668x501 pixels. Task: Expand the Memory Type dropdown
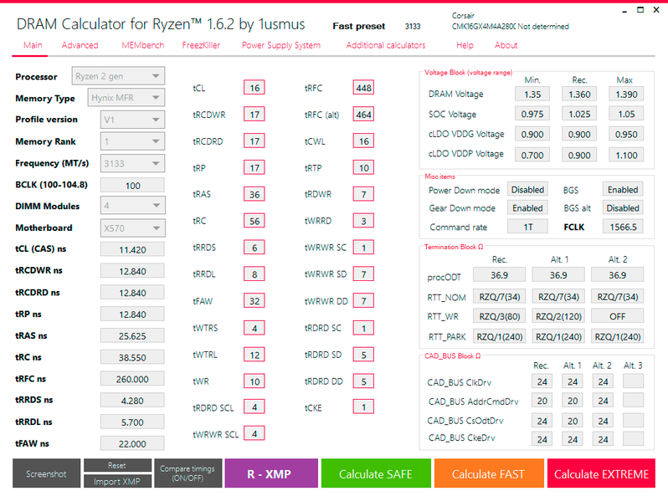126,98
